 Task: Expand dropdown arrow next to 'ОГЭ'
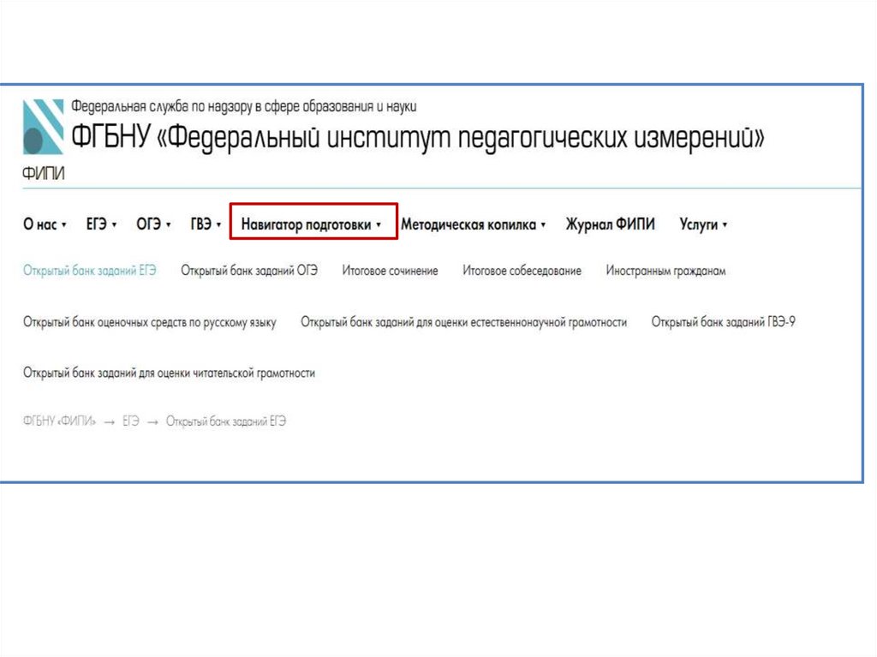(x=169, y=225)
